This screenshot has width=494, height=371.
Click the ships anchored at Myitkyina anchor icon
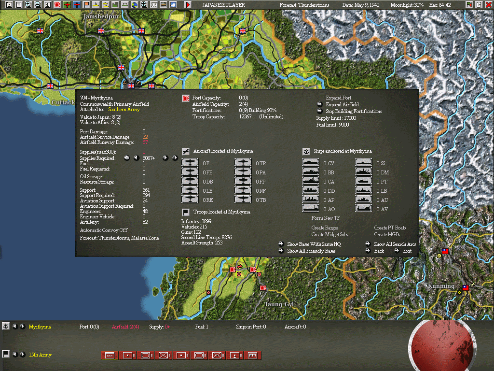tap(306, 151)
